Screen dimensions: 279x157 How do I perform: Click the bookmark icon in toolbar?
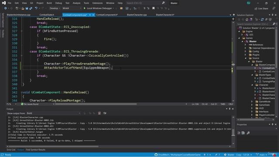tap(153, 8)
